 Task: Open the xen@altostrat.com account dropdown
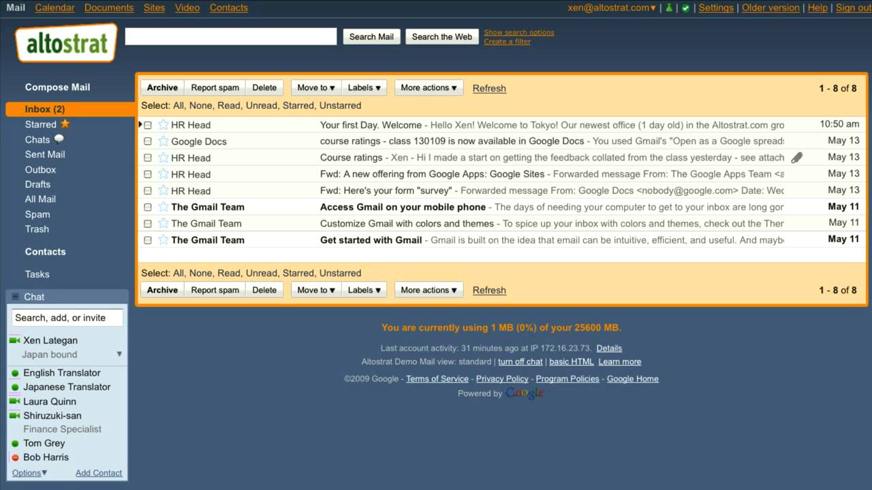coord(612,7)
